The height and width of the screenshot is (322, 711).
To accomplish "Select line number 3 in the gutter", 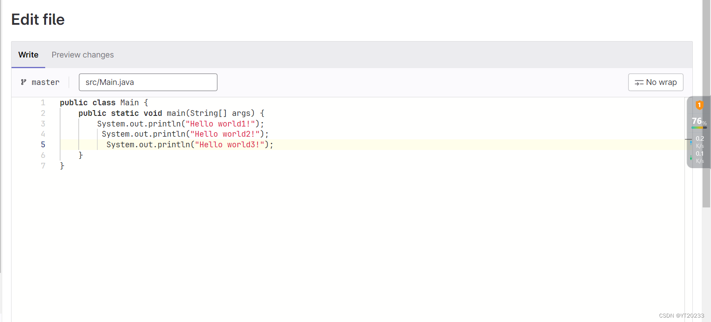I will [43, 124].
